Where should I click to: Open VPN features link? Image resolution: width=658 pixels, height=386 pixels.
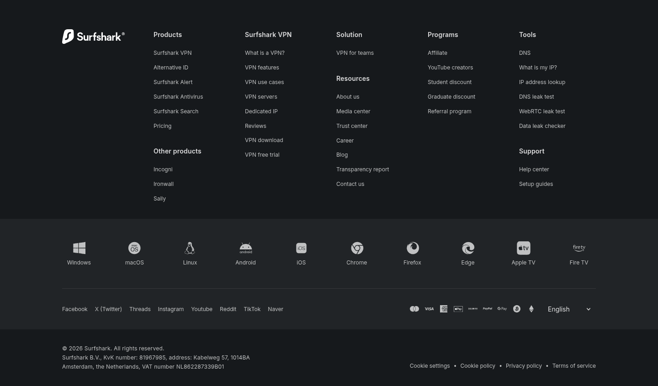coord(262,68)
